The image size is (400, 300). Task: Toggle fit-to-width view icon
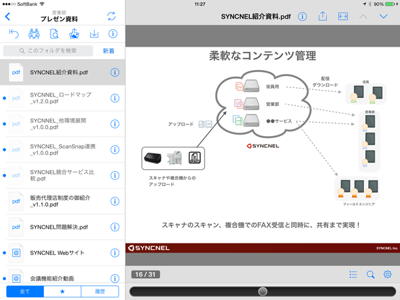point(343,17)
